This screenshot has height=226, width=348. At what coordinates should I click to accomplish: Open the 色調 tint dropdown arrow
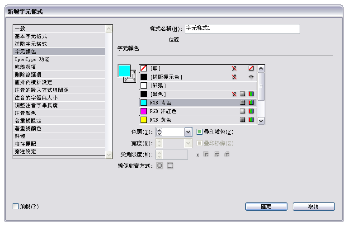(x=188, y=132)
